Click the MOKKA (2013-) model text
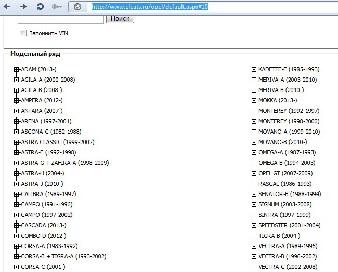 (x=278, y=101)
